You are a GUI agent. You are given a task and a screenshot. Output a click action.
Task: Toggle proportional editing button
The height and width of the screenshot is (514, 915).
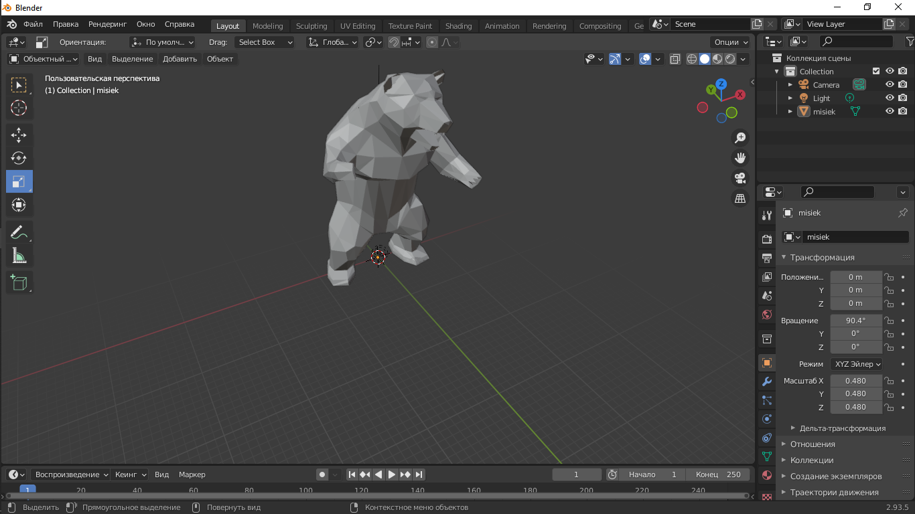[432, 42]
